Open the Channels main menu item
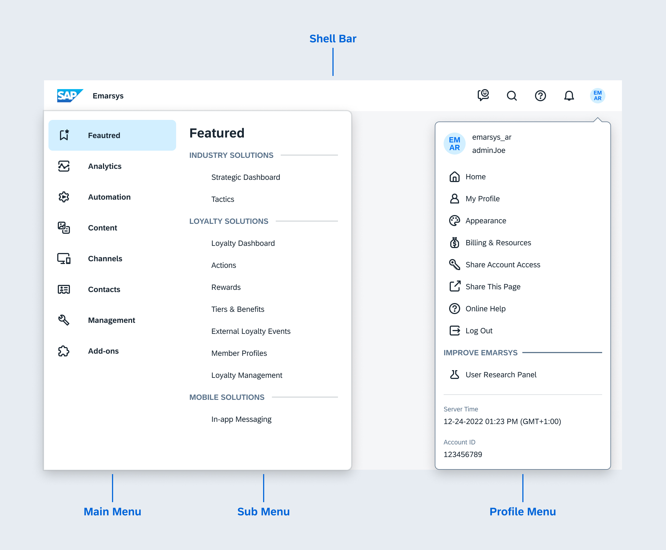This screenshot has height=550, width=666. pyautogui.click(x=105, y=258)
